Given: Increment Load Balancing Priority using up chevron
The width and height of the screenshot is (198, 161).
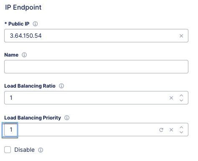Looking at the screenshot, I should click(181, 127).
